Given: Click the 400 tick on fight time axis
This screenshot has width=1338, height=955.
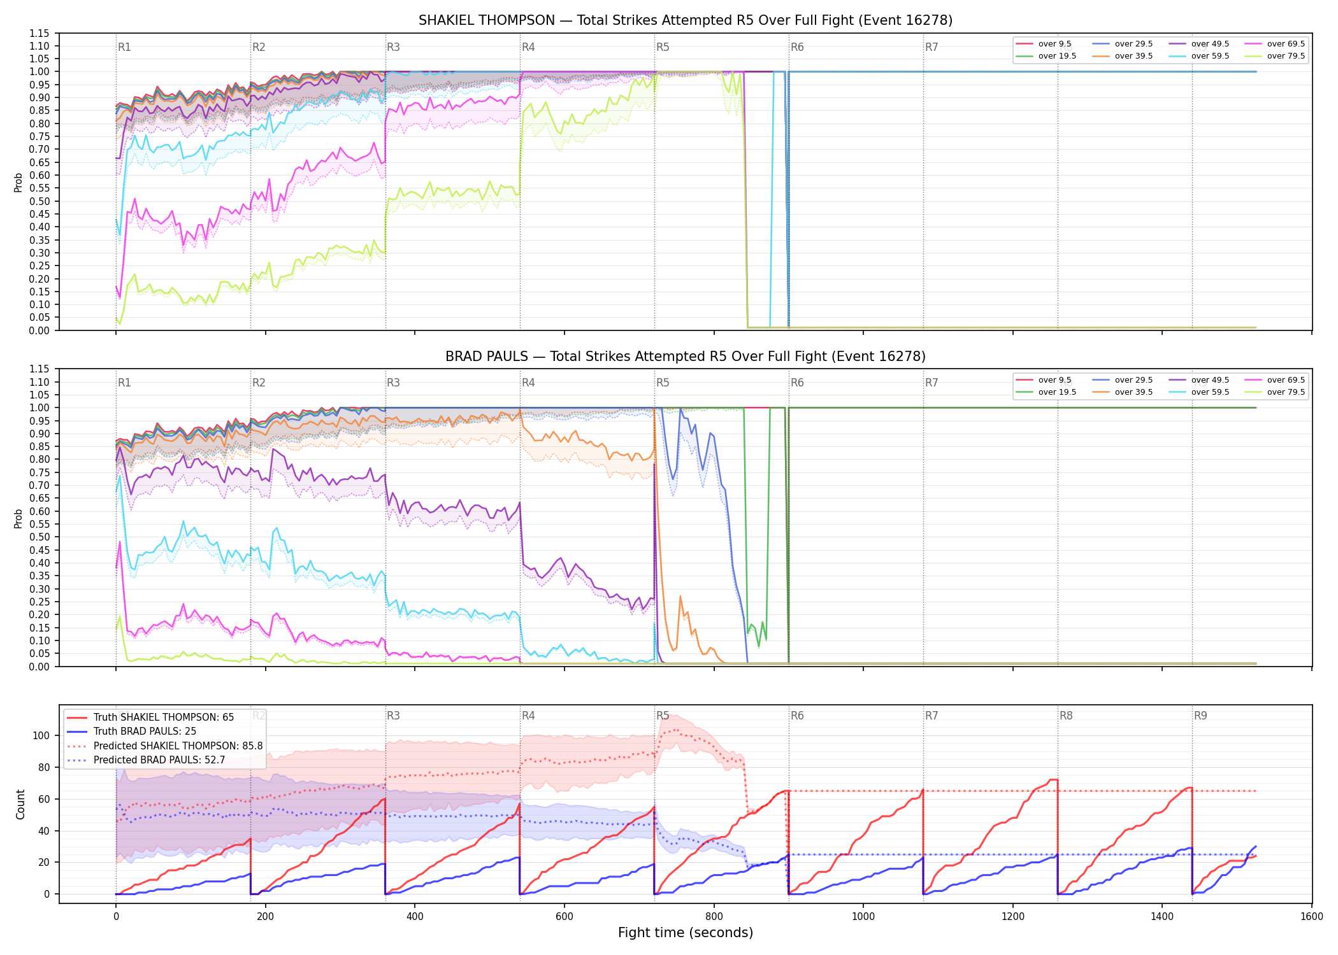Looking at the screenshot, I should point(415,917).
